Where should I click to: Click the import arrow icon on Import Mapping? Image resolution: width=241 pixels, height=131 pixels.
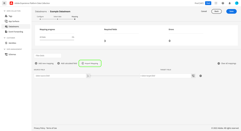coord(82,63)
